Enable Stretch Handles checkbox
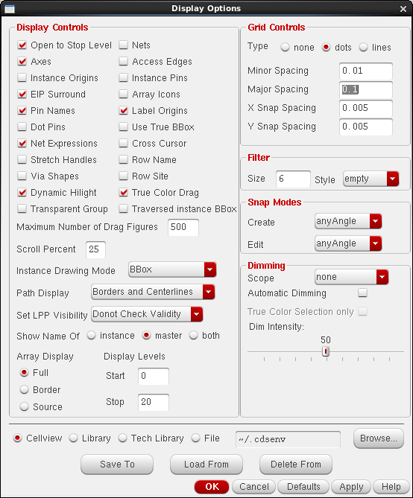Image resolution: width=413 pixels, height=498 pixels. pos(22,159)
